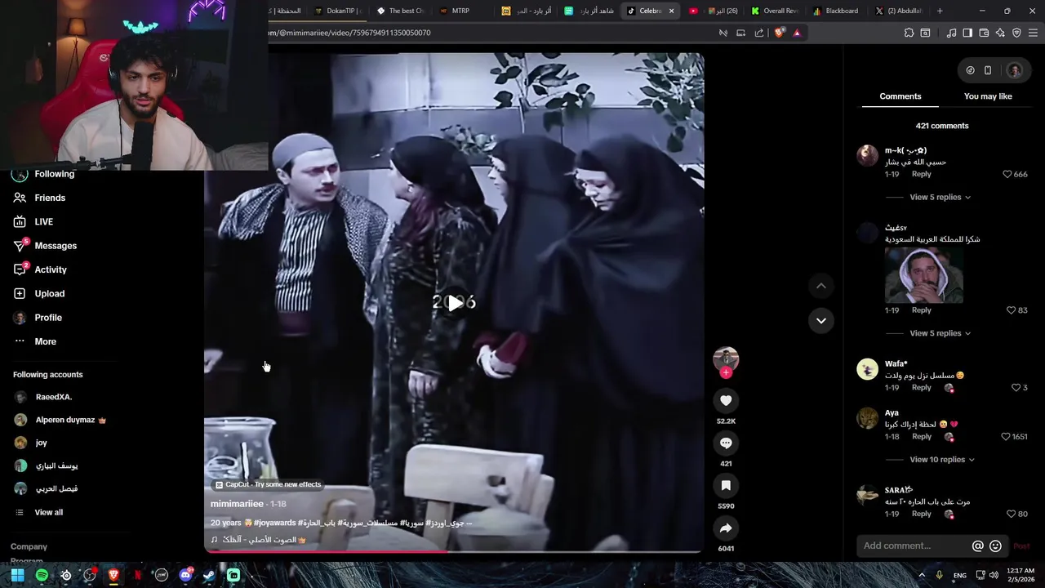Open TikTok coins icon top right
The width and height of the screenshot is (1045, 588).
coord(970,70)
